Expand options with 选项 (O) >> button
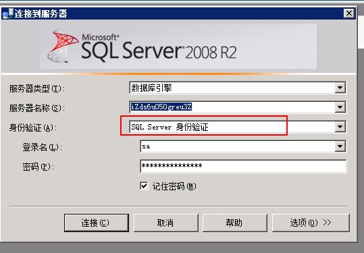Viewport: 364px width, 253px height. [311, 223]
